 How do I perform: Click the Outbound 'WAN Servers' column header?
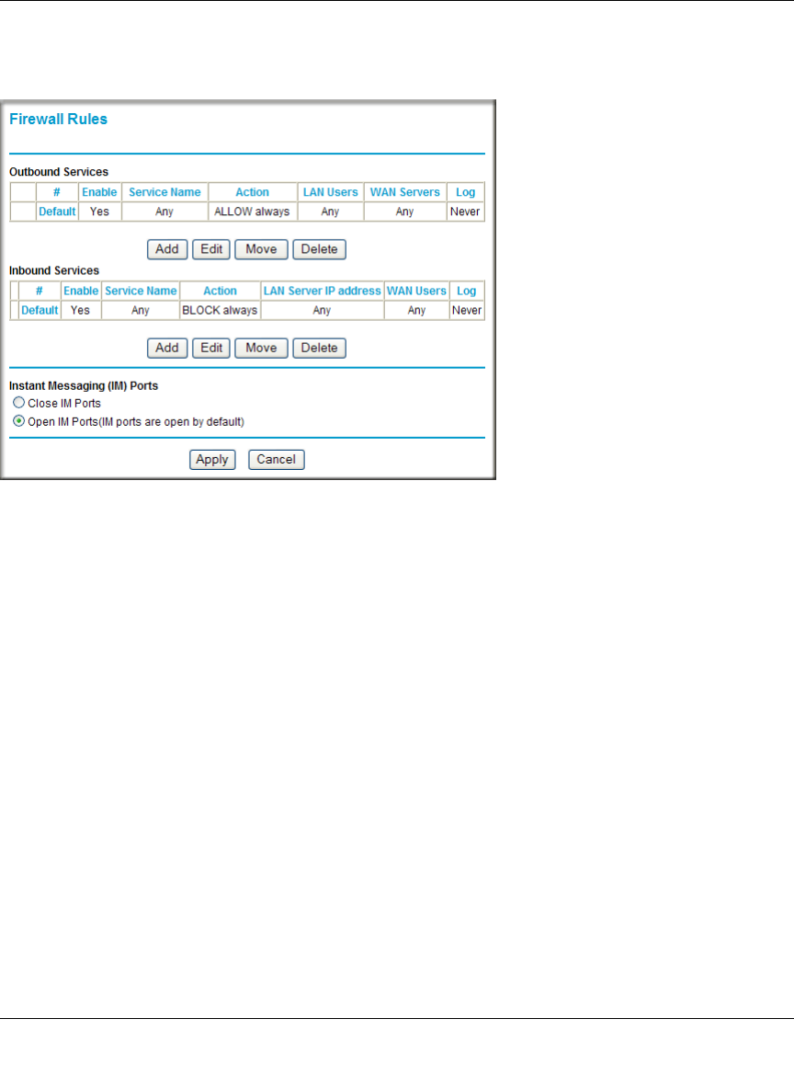coord(405,192)
